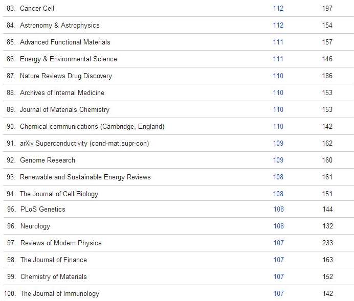Click Neurology h5-index value 108
Image resolution: width=354 pixels, height=301 pixels.
coord(278,226)
